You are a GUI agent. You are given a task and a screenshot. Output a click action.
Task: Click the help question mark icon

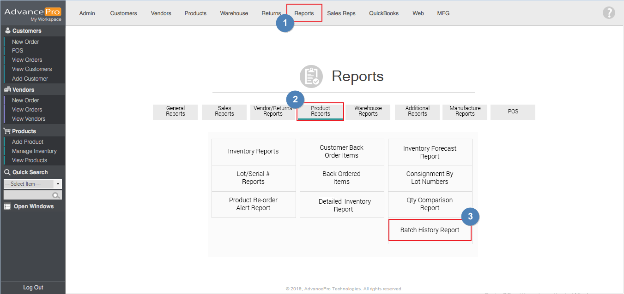pos(609,13)
